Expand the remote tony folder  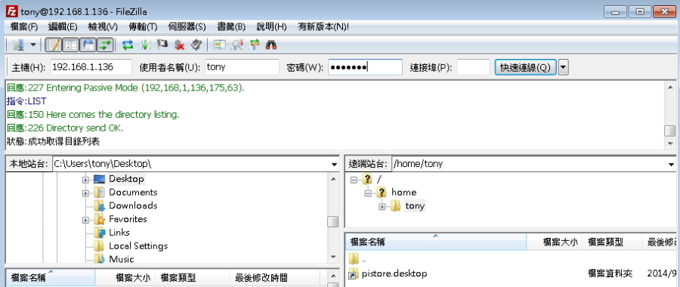382,207
